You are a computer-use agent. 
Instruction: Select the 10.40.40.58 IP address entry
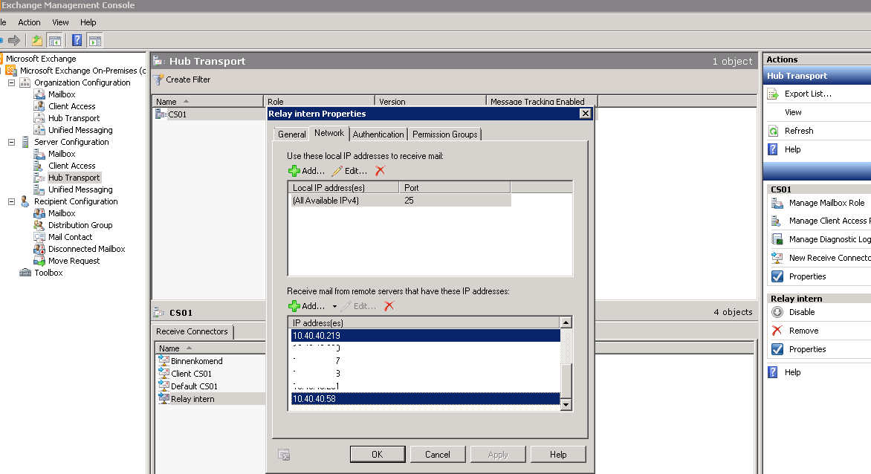(x=426, y=398)
